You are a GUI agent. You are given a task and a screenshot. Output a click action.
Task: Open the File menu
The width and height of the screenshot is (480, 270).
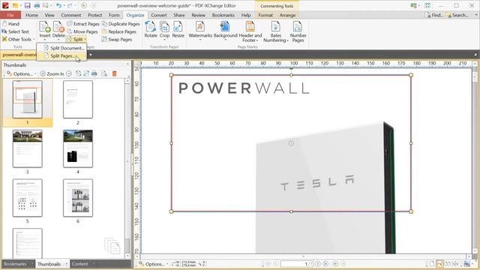pos(10,15)
